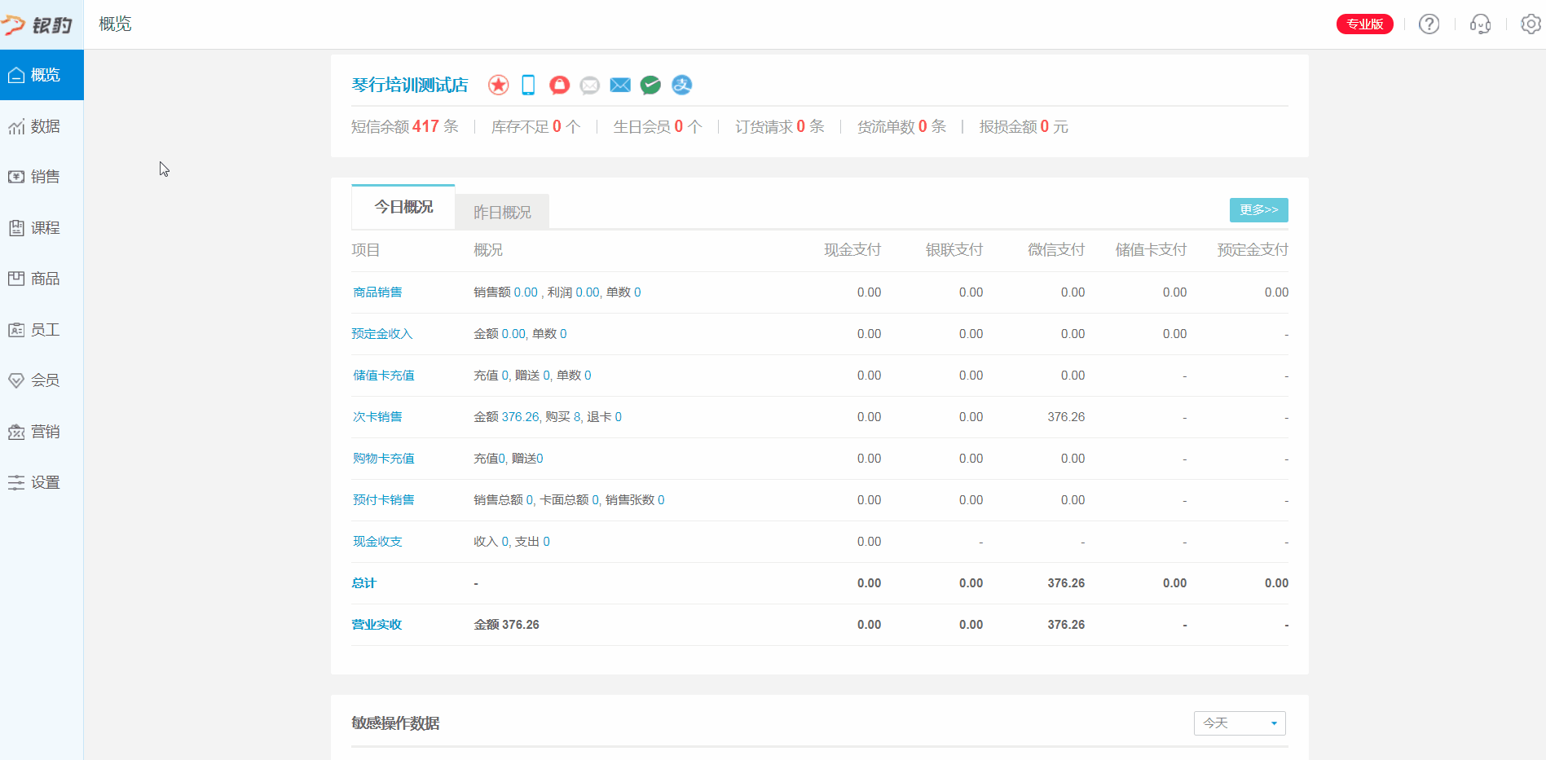The image size is (1546, 760).
Task: Click the 更多>> button
Action: coord(1258,210)
